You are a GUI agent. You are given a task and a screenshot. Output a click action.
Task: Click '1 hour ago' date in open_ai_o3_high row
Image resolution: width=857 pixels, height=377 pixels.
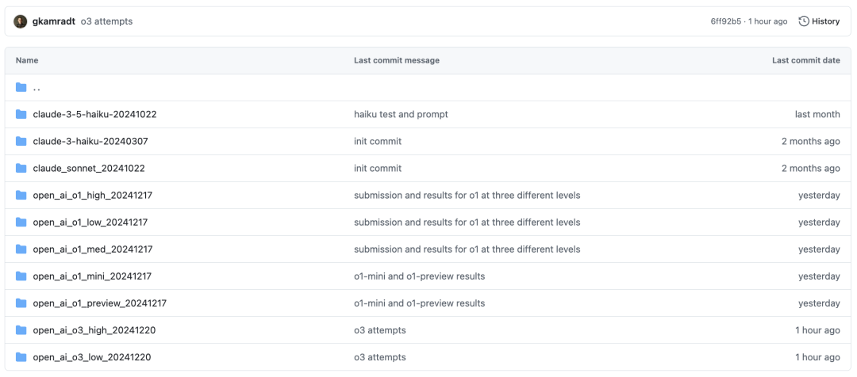click(x=817, y=330)
